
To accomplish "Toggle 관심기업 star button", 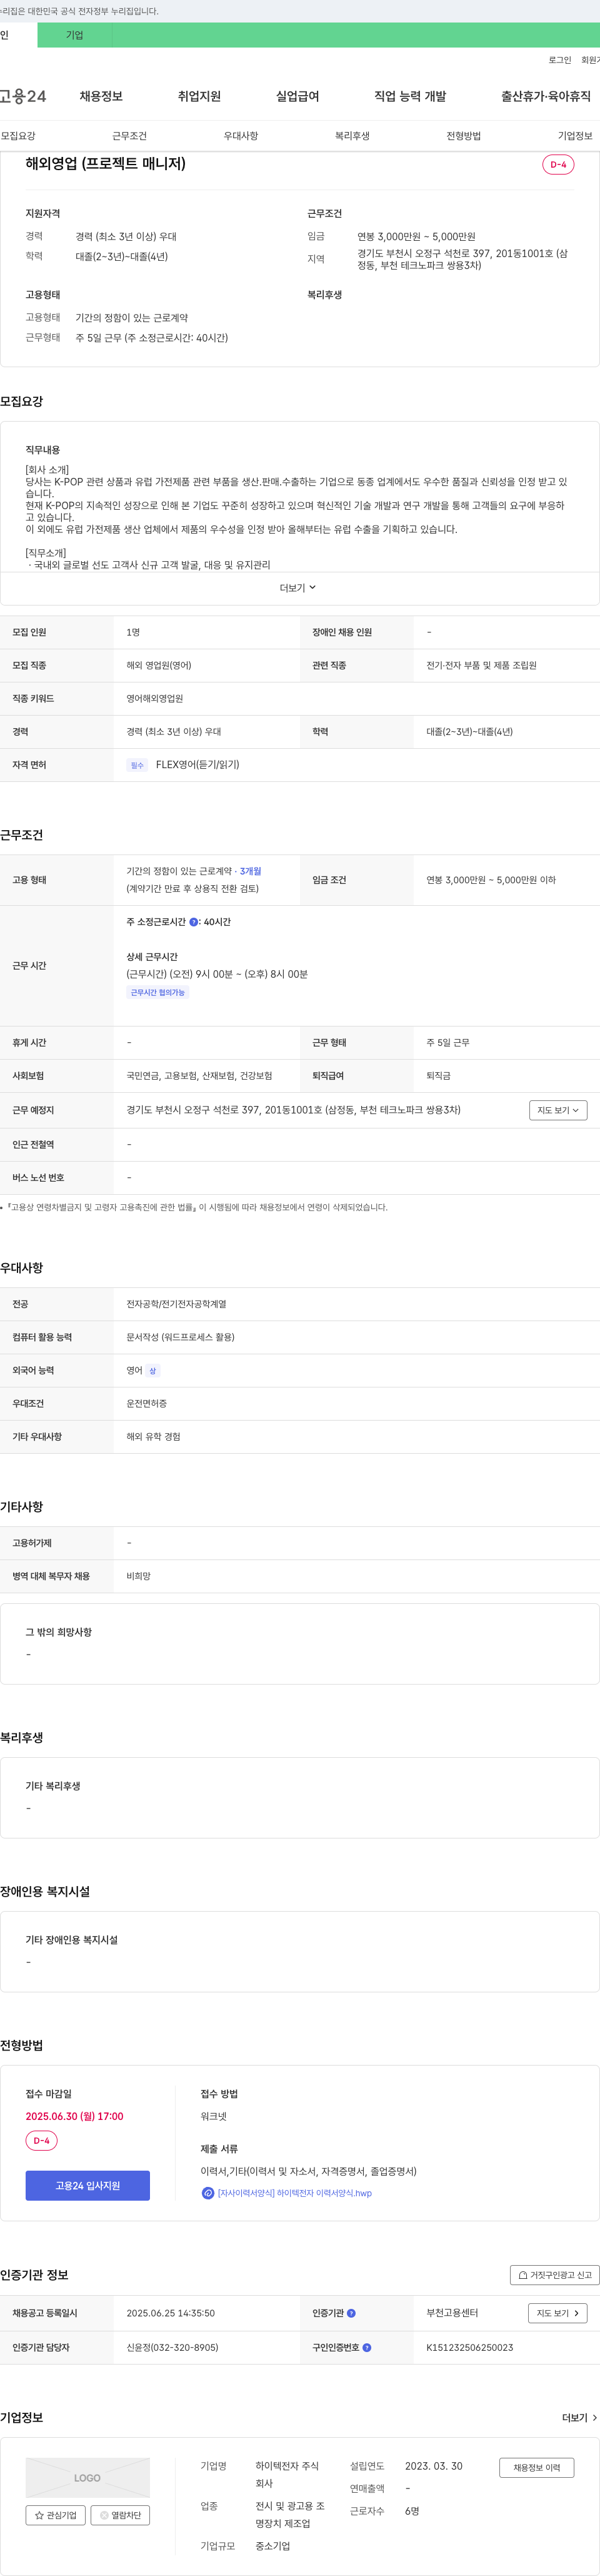I will pos(56,2515).
